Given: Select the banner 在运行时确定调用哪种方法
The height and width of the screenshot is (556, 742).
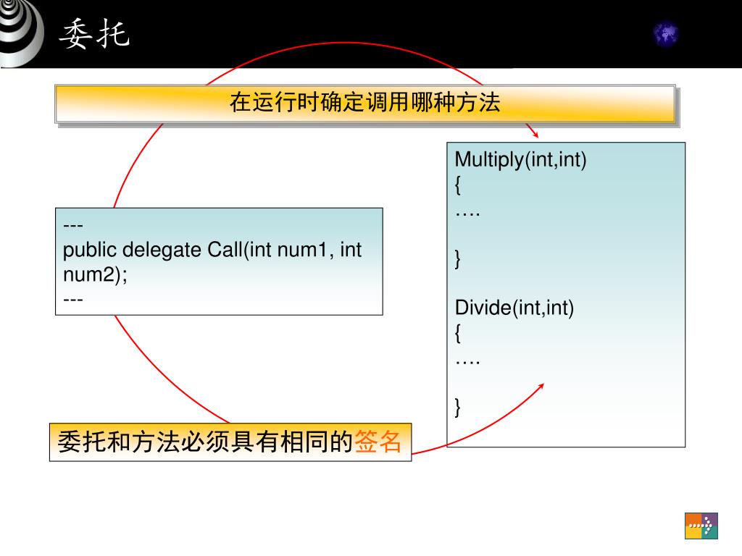Looking at the screenshot, I should 365,104.
